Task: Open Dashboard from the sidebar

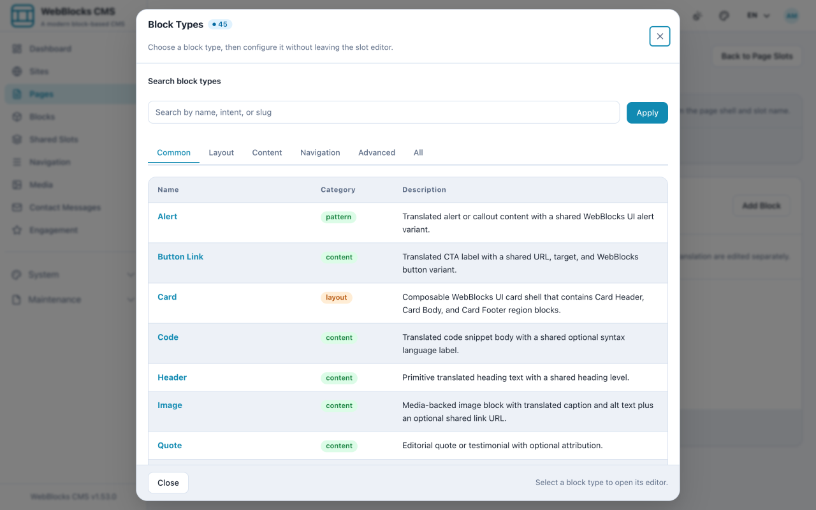Action: 50,48
